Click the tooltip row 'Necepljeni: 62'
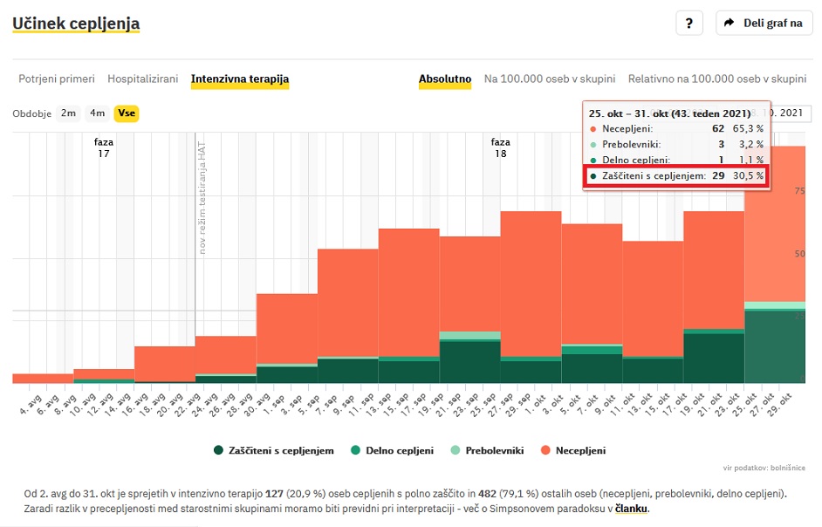The image size is (822, 527). 676,128
